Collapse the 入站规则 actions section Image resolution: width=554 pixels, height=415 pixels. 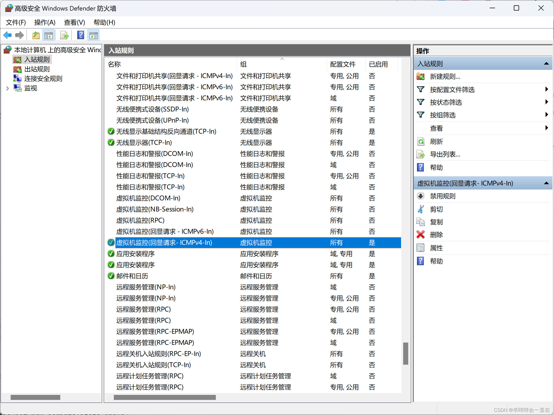click(x=546, y=64)
